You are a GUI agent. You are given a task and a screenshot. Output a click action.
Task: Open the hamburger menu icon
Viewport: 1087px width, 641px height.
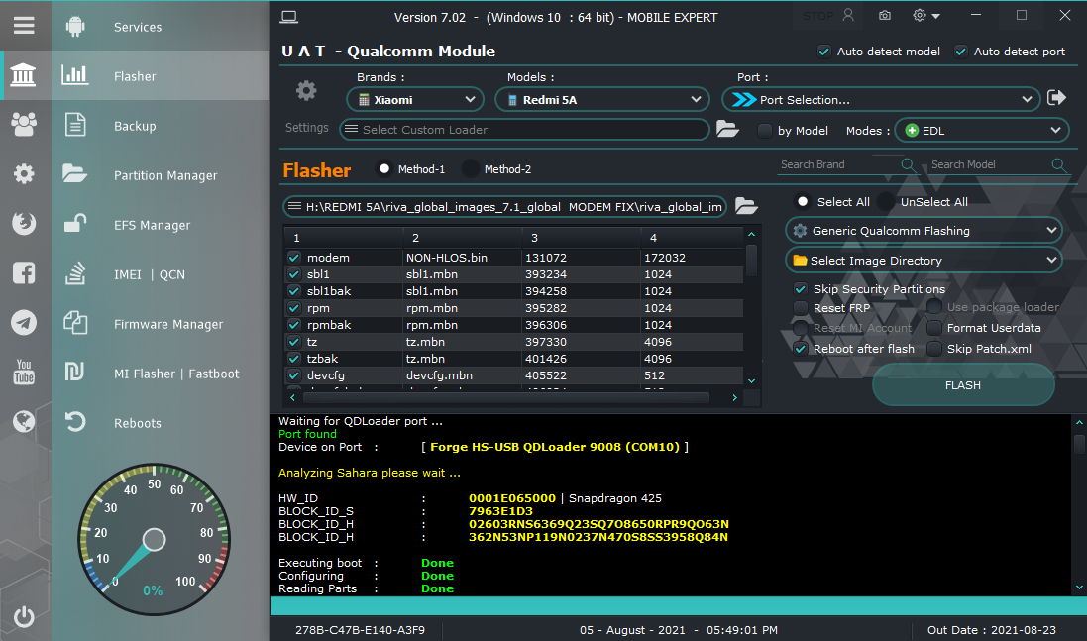pyautogui.click(x=24, y=26)
